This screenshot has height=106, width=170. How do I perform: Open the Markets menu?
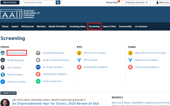(41, 26)
